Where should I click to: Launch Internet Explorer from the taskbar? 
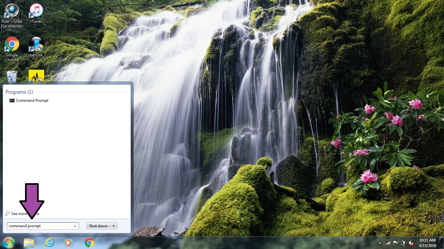click(49, 243)
